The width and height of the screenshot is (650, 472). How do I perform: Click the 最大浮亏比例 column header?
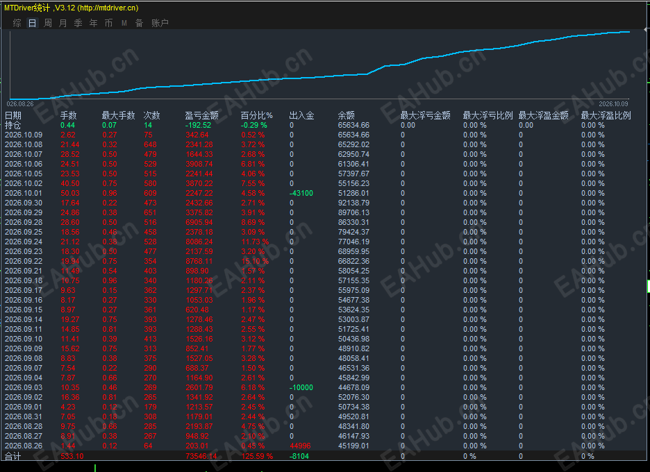tap(488, 116)
